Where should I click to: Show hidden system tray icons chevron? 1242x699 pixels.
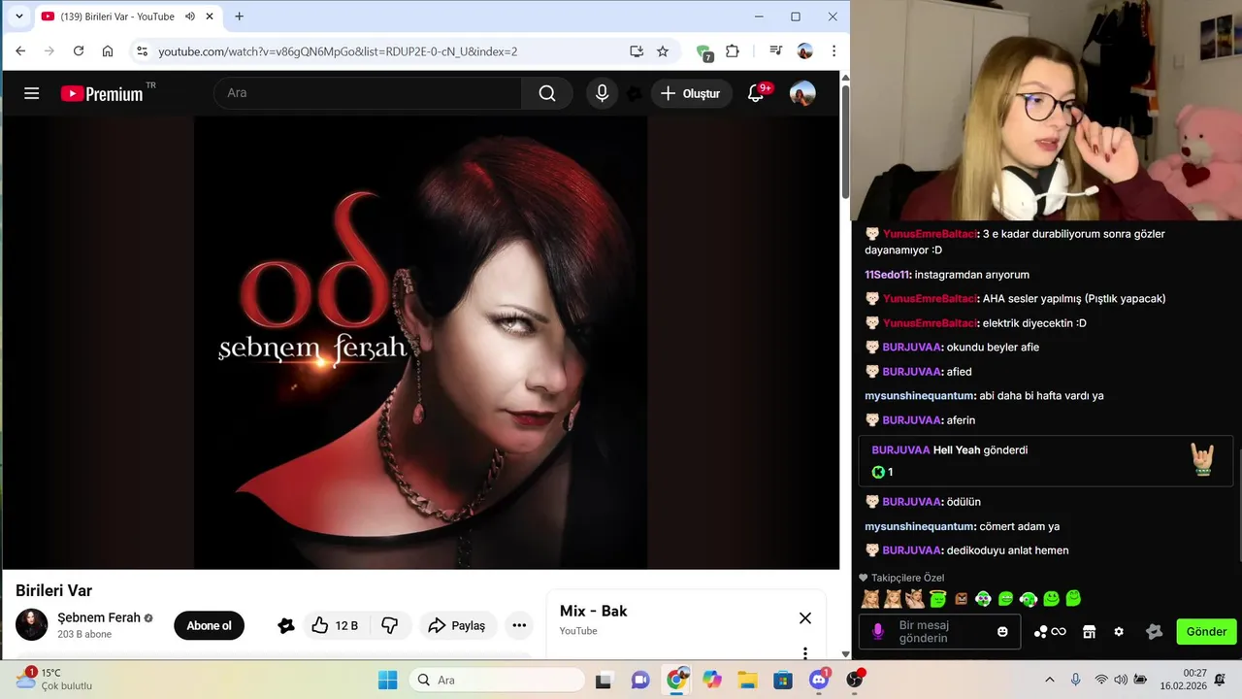[x=1049, y=680]
